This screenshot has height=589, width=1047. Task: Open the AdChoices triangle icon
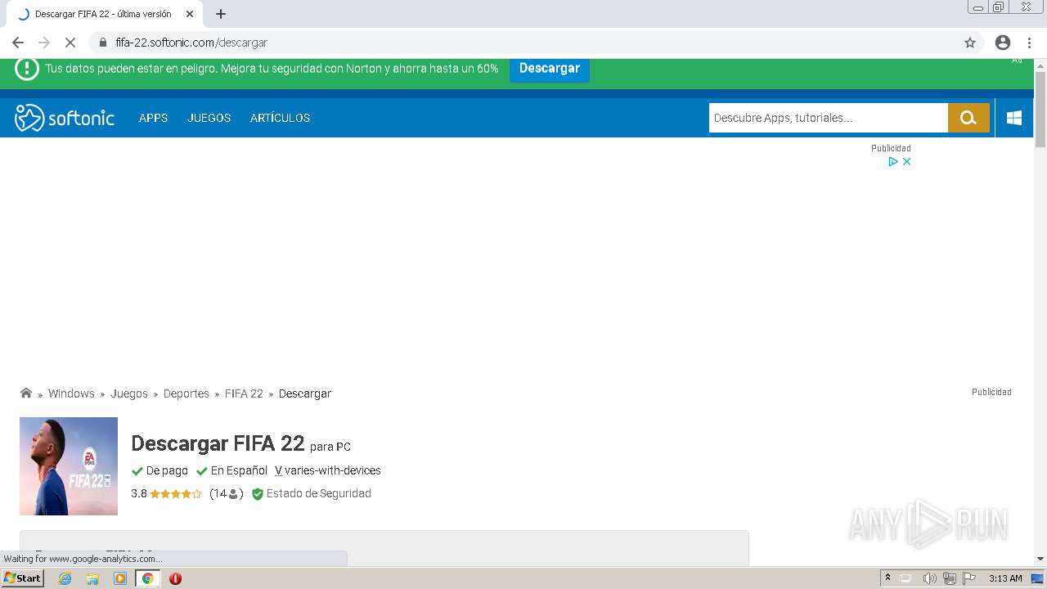tap(893, 162)
